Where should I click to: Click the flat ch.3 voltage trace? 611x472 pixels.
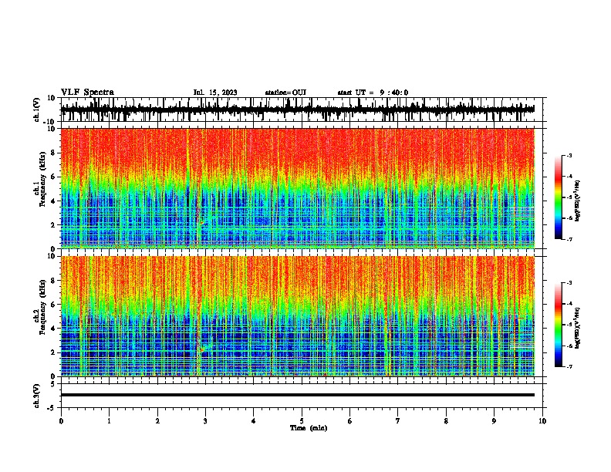[297, 395]
